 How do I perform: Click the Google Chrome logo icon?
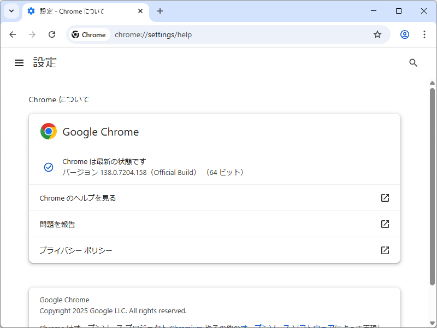pyautogui.click(x=48, y=131)
